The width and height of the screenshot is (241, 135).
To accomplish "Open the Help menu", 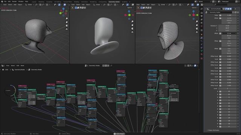I will click(x=27, y=1).
